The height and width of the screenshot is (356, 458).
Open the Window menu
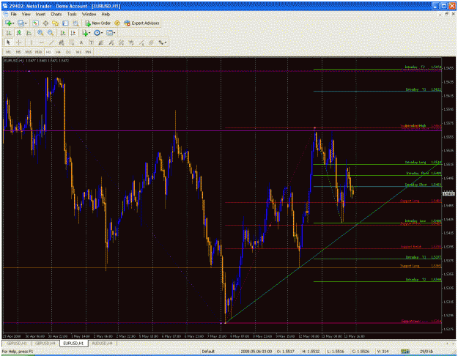pos(89,14)
